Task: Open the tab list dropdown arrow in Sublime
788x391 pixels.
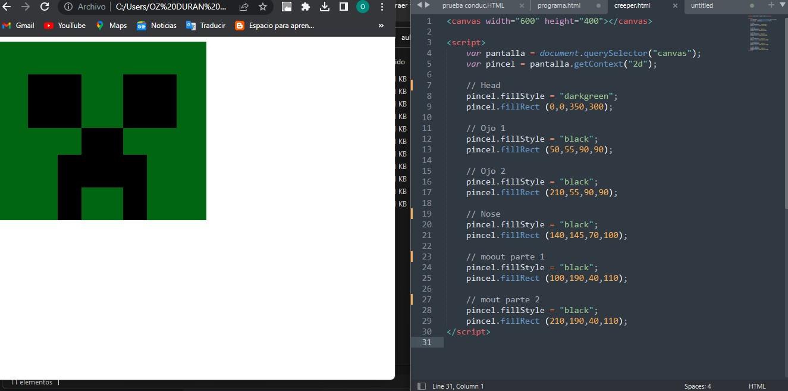Action: (x=782, y=5)
